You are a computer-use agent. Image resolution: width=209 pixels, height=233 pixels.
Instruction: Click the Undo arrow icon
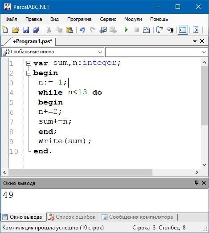click(82, 30)
